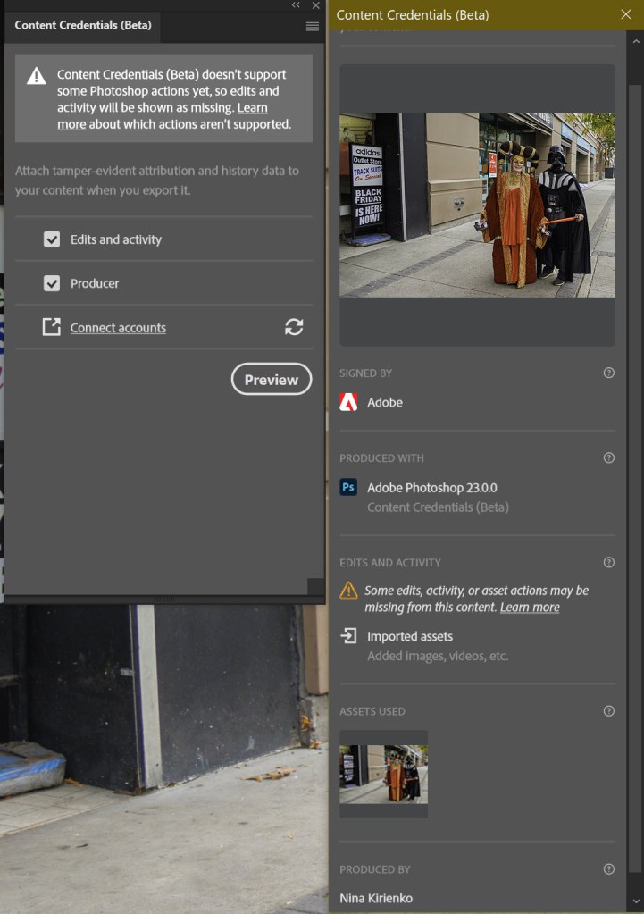Click the help icon next to Assets Used
The height and width of the screenshot is (914, 644).
[609, 711]
